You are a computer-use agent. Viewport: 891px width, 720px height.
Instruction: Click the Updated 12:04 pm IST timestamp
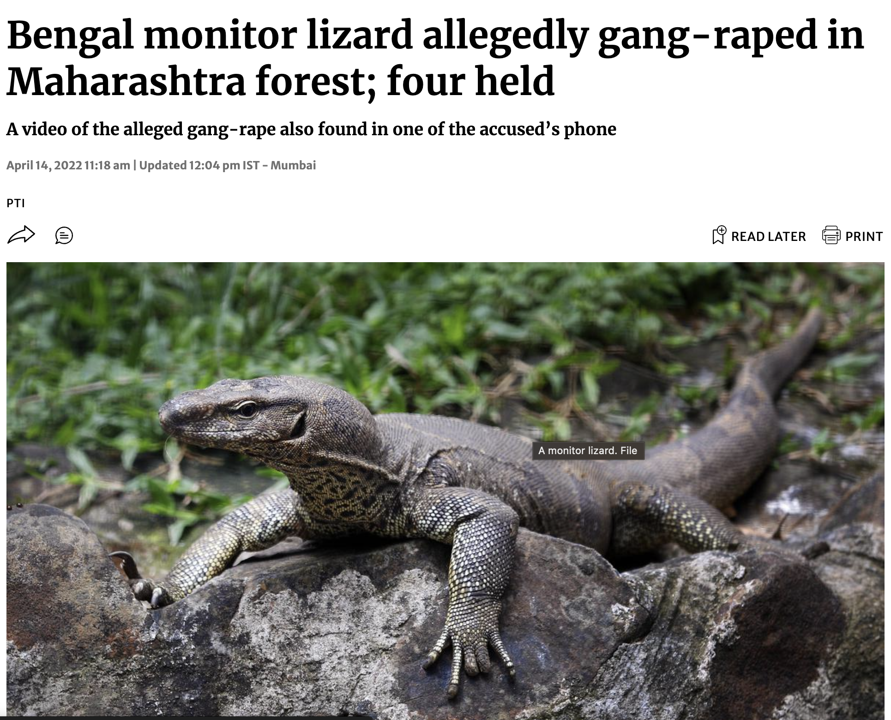coord(199,165)
